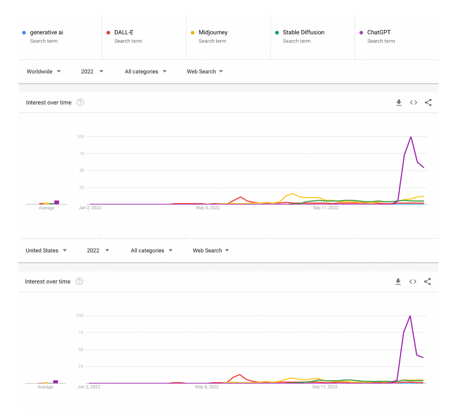
Task: Click the purple Average bar in United States chart
Action: pyautogui.click(x=56, y=382)
